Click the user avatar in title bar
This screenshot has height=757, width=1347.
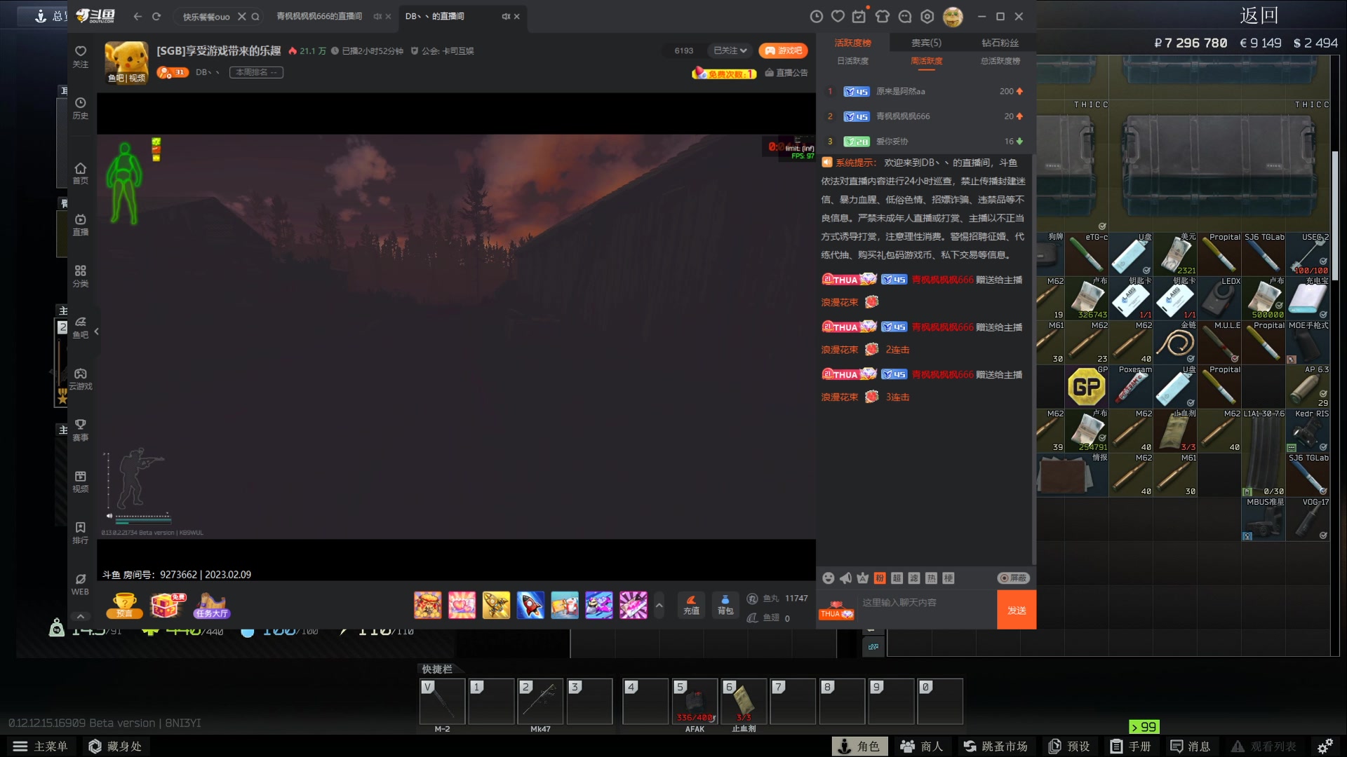coord(953,16)
